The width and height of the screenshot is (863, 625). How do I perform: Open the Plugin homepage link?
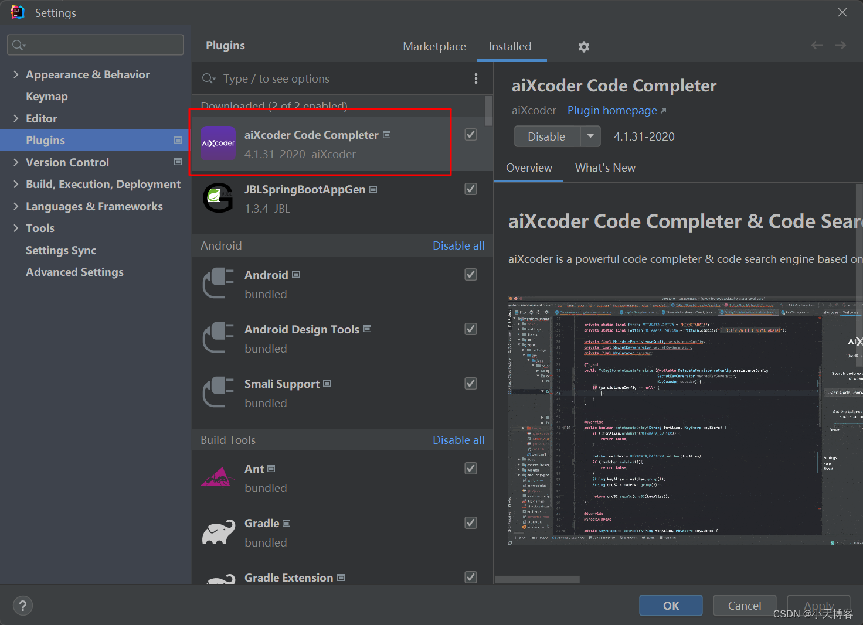pos(617,110)
